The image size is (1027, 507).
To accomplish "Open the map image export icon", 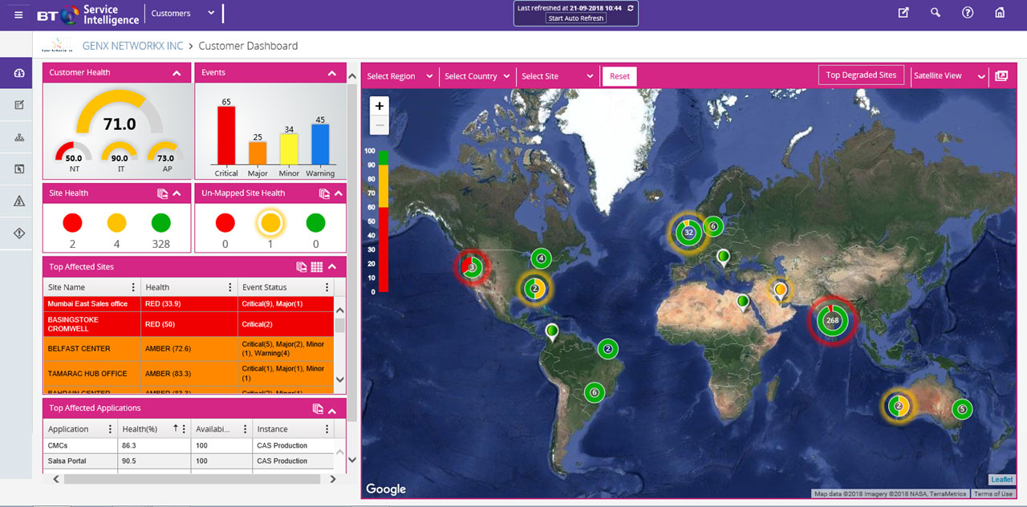I will (1001, 76).
